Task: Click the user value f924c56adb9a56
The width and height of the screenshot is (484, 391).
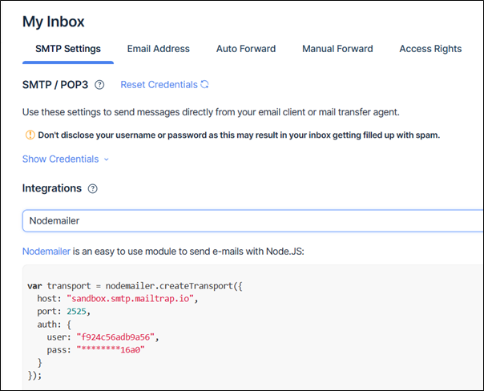Action: 116,337
